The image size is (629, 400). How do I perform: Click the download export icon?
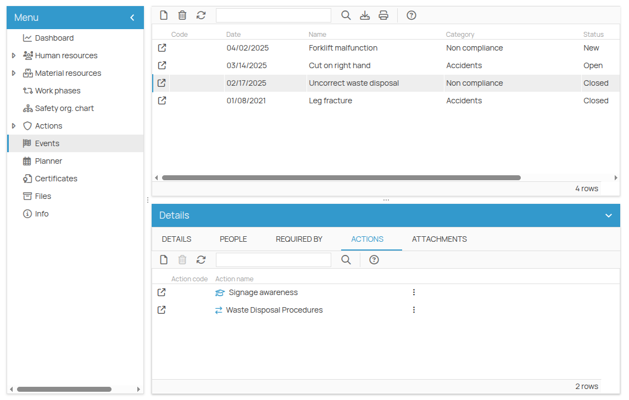click(x=365, y=15)
